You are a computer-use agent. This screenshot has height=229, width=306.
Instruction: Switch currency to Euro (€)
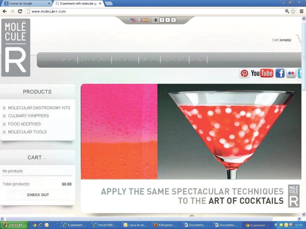click(x=161, y=20)
